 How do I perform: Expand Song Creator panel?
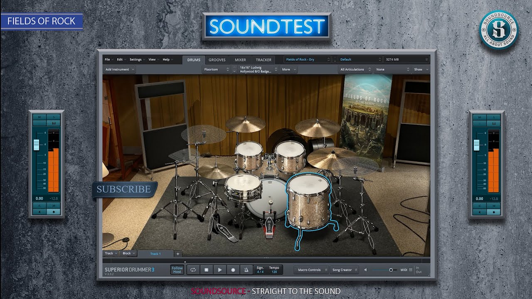click(344, 270)
